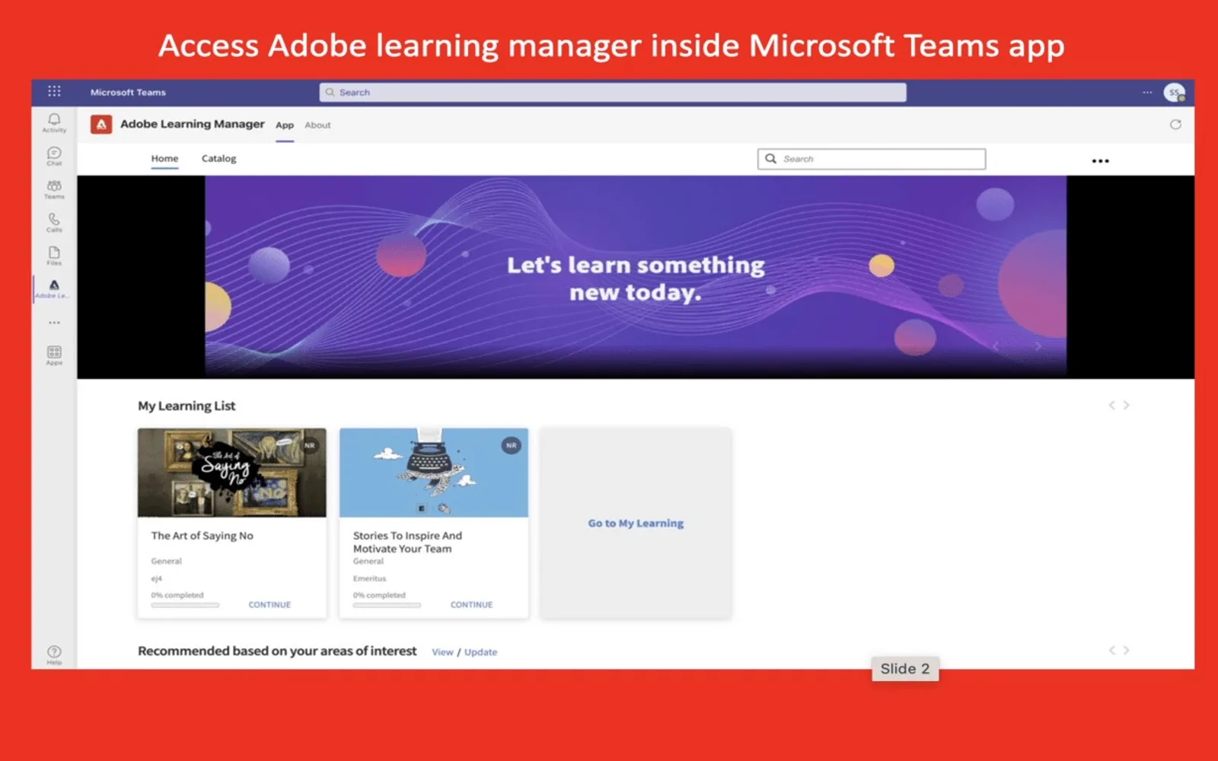Show more apps ellipsis in sidebar
The height and width of the screenshot is (761, 1218).
54,323
